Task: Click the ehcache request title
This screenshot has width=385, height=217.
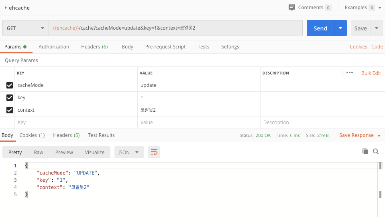Action: pyautogui.click(x=19, y=8)
